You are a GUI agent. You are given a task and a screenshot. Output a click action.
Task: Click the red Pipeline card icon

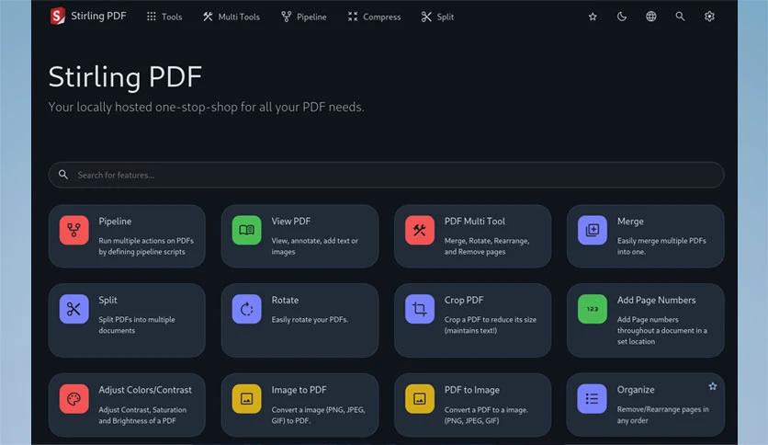pos(74,230)
